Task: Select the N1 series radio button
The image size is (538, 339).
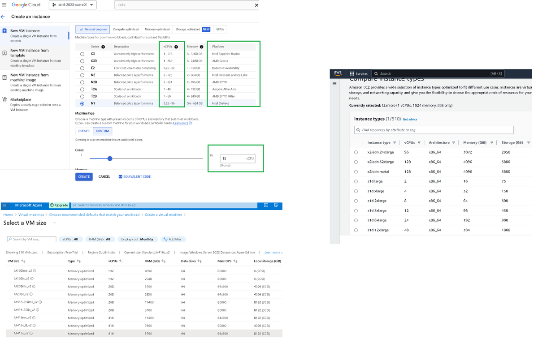Action: coord(82,103)
